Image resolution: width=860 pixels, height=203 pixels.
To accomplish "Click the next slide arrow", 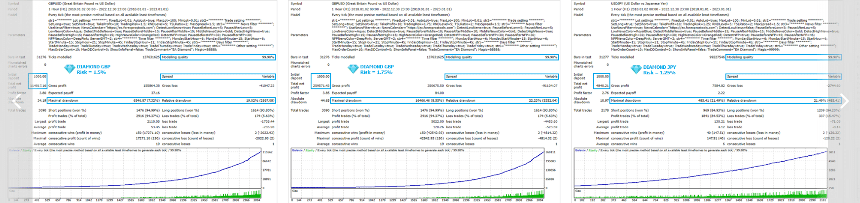I will (844, 102).
